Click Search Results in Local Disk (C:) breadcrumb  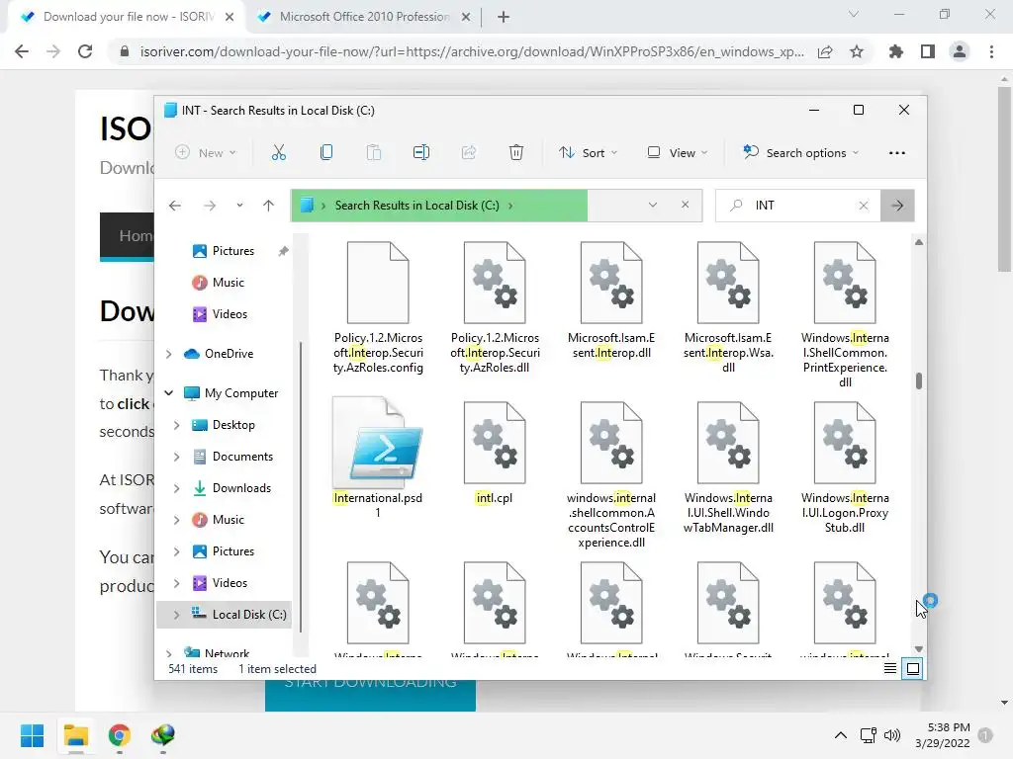pyautogui.click(x=416, y=206)
